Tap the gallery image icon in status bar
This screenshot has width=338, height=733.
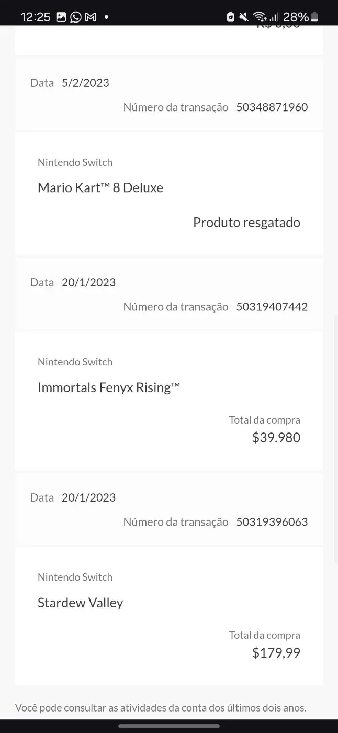click(61, 17)
